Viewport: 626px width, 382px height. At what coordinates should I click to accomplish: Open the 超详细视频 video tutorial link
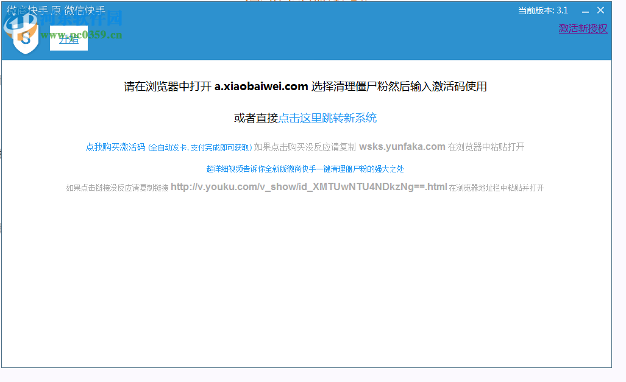(305, 169)
